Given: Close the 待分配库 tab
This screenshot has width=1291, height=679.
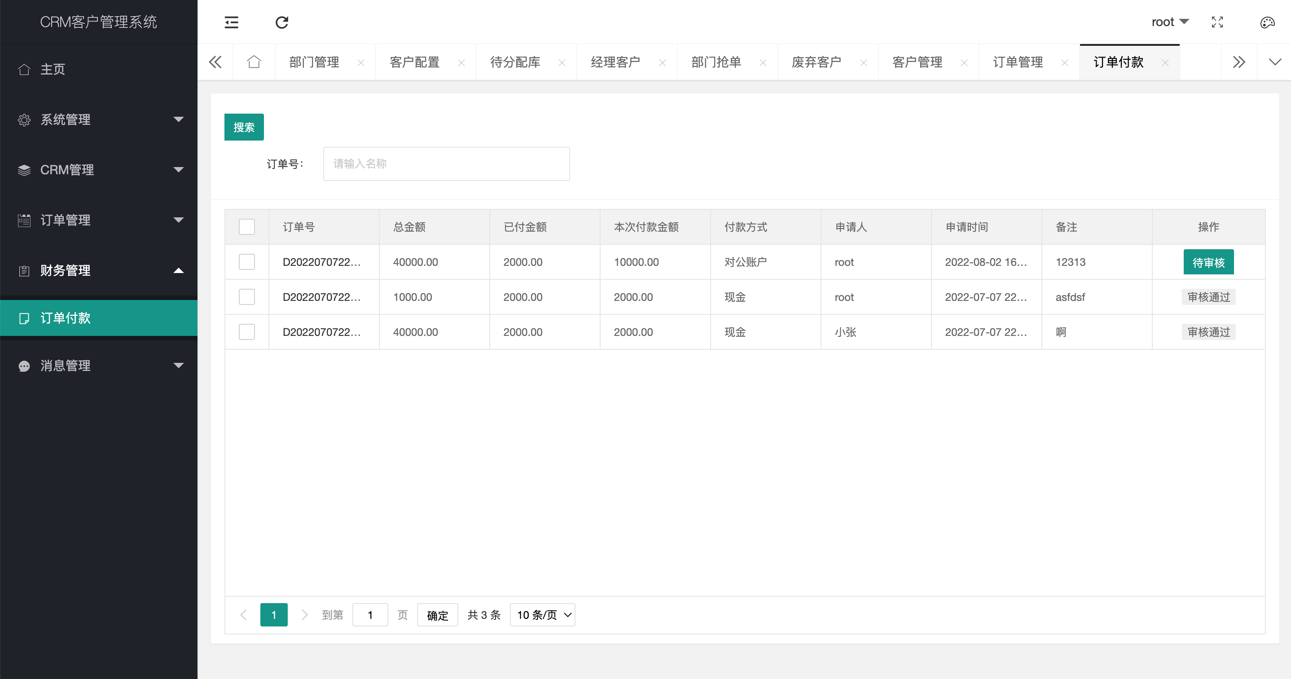Looking at the screenshot, I should click(x=562, y=63).
